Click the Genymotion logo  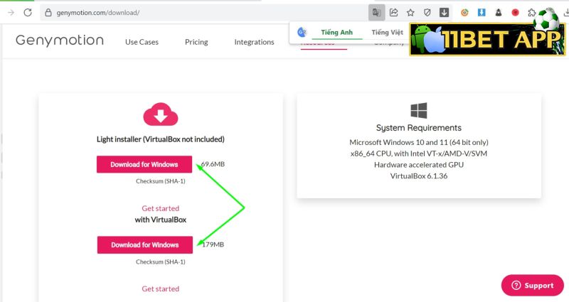60,41
